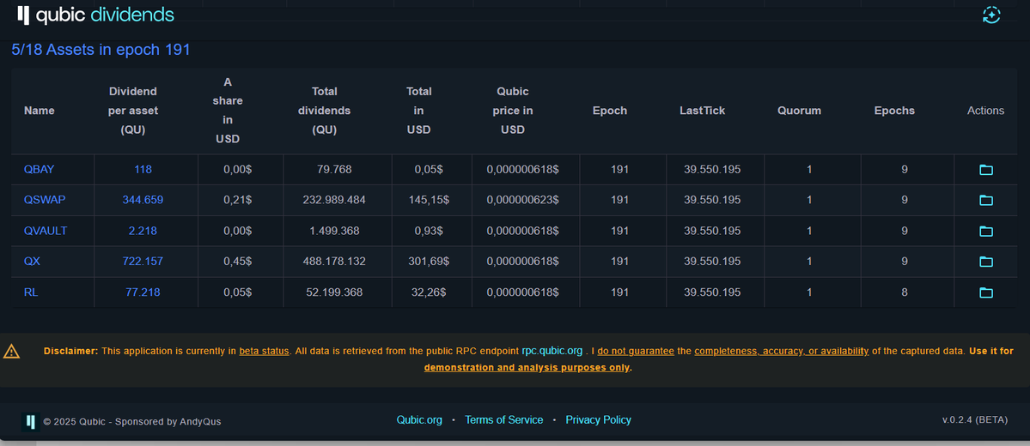Click the rpc.qubic.org endpoint link
The width and height of the screenshot is (1030, 446).
[x=552, y=351]
